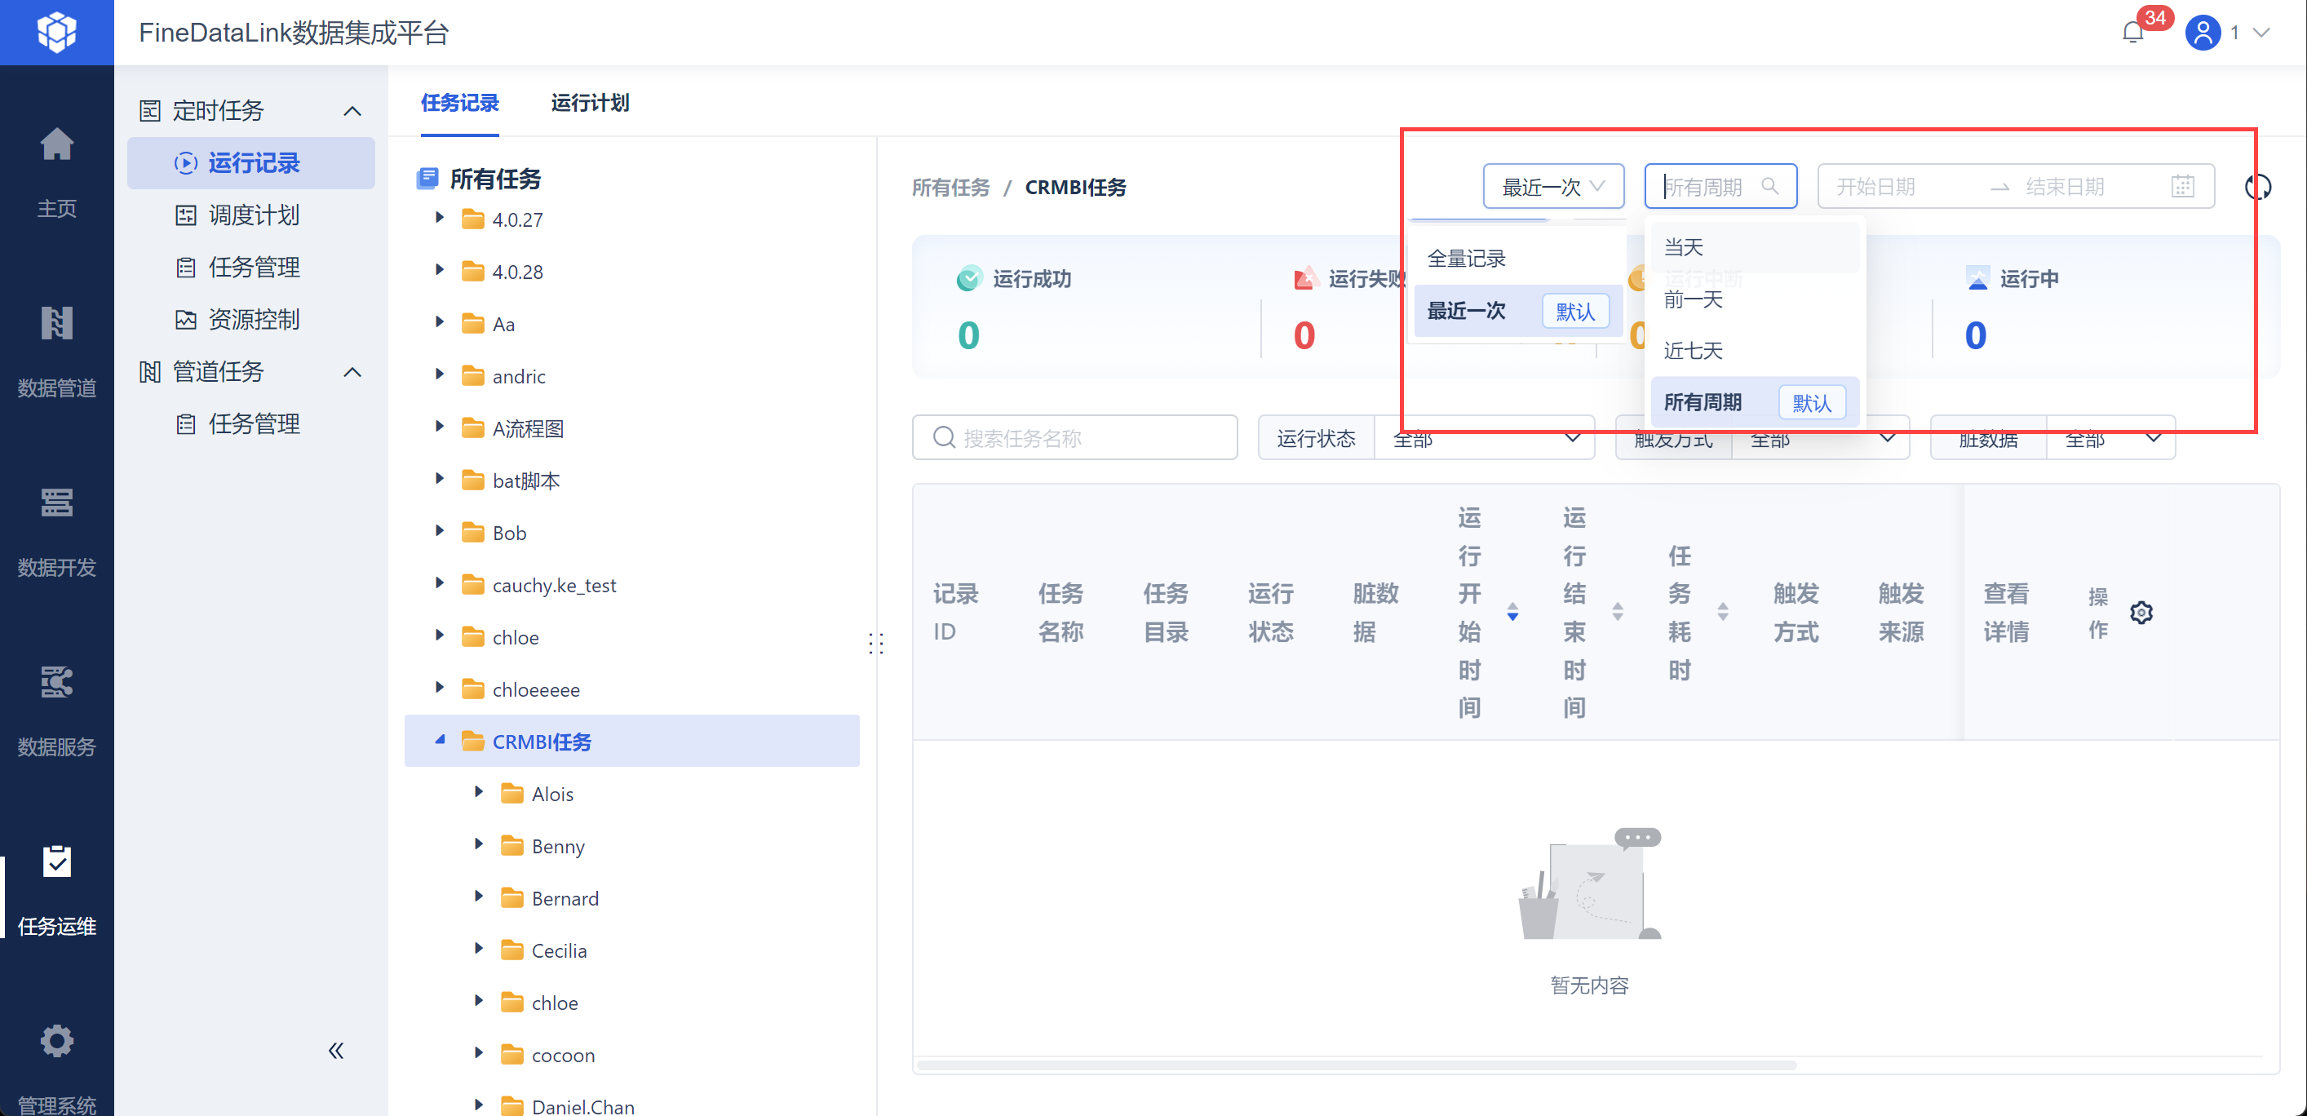The image size is (2307, 1116).
Task: Switch to the 运行计划 tab
Action: click(x=589, y=103)
